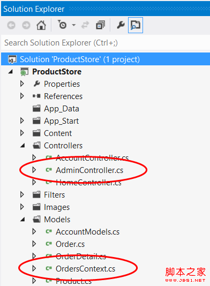Viewport: 210px width, 286px height.
Task: Expand HomeController.cs file node
Action: pos(34,182)
